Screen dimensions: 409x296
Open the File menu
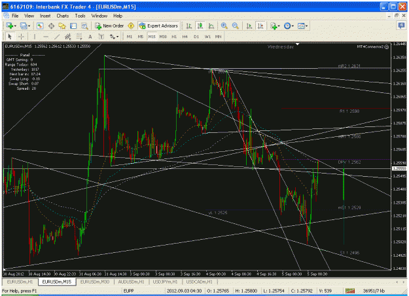tap(15, 16)
